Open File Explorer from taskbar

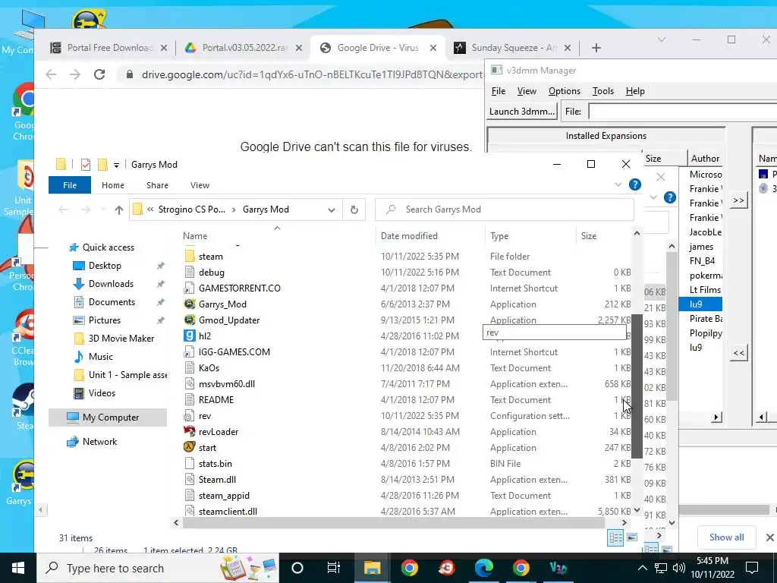pos(372,568)
